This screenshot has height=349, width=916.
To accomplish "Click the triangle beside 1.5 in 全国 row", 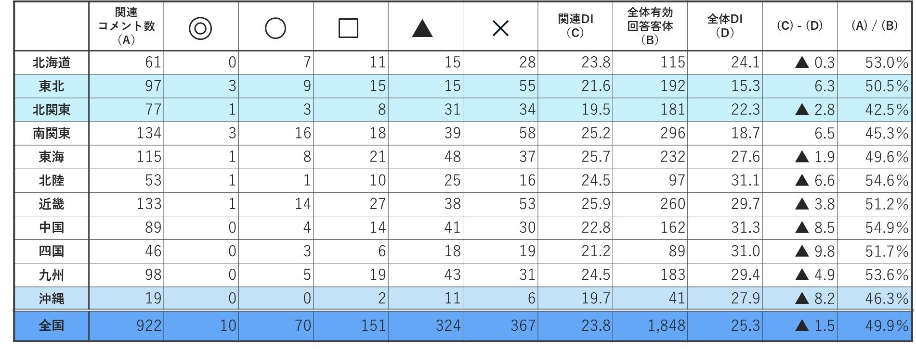I will click(802, 326).
